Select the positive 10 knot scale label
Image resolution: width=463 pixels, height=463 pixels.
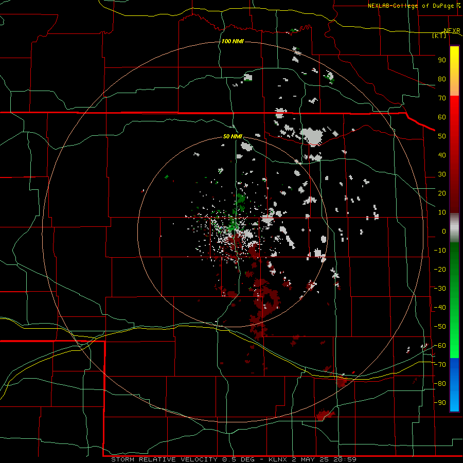[442, 212]
